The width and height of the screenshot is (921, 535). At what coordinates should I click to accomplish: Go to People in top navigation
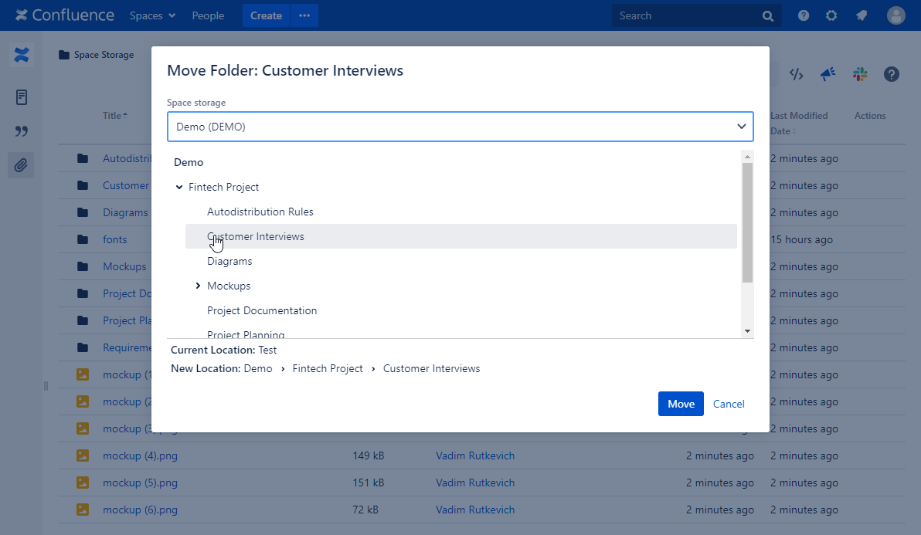(208, 15)
